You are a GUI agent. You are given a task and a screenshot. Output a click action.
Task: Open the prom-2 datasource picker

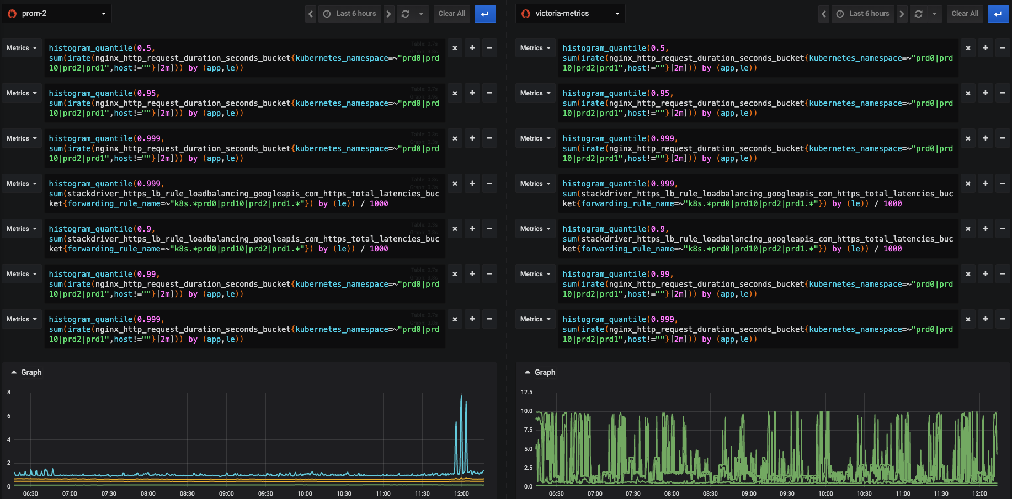57,14
